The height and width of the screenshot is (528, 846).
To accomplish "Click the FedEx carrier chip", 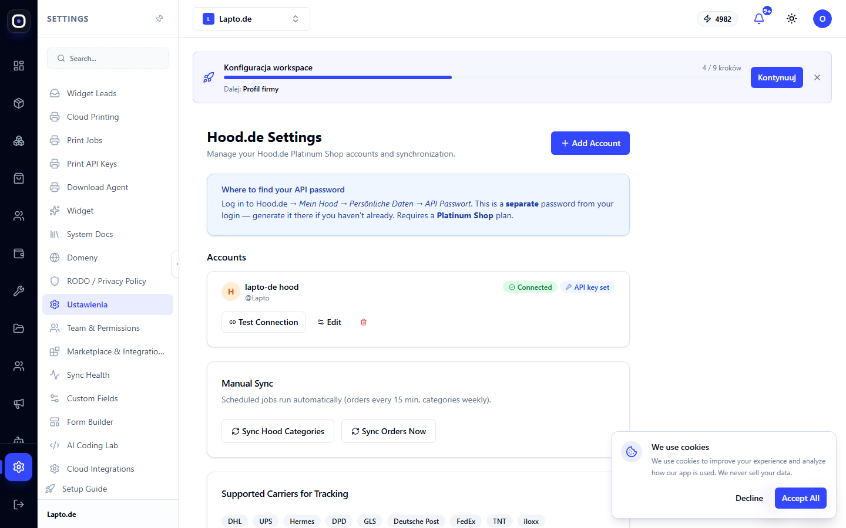I will (466, 521).
